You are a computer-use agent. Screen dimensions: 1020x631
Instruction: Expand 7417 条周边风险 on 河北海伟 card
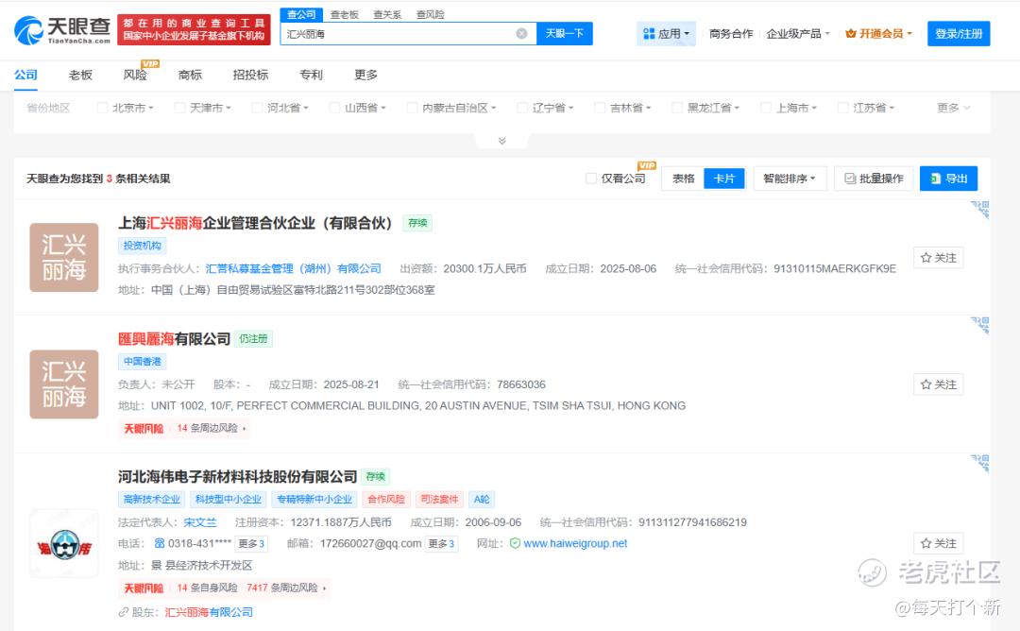286,588
